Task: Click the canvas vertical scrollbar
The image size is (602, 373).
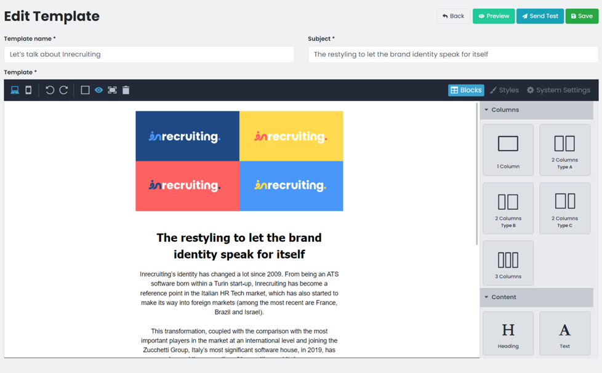Action: click(x=477, y=174)
